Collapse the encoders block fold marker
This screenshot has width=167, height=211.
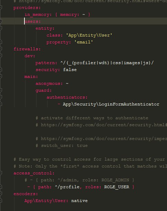pos(1,194)
